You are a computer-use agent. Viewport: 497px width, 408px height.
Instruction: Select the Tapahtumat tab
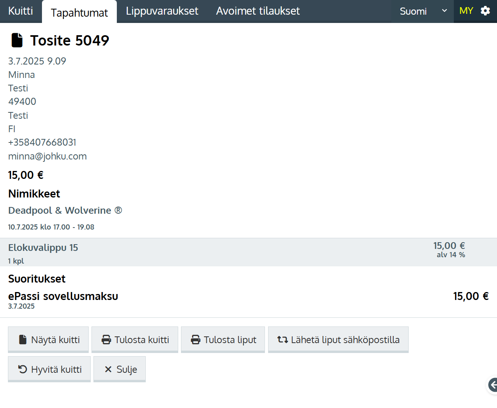(x=79, y=13)
